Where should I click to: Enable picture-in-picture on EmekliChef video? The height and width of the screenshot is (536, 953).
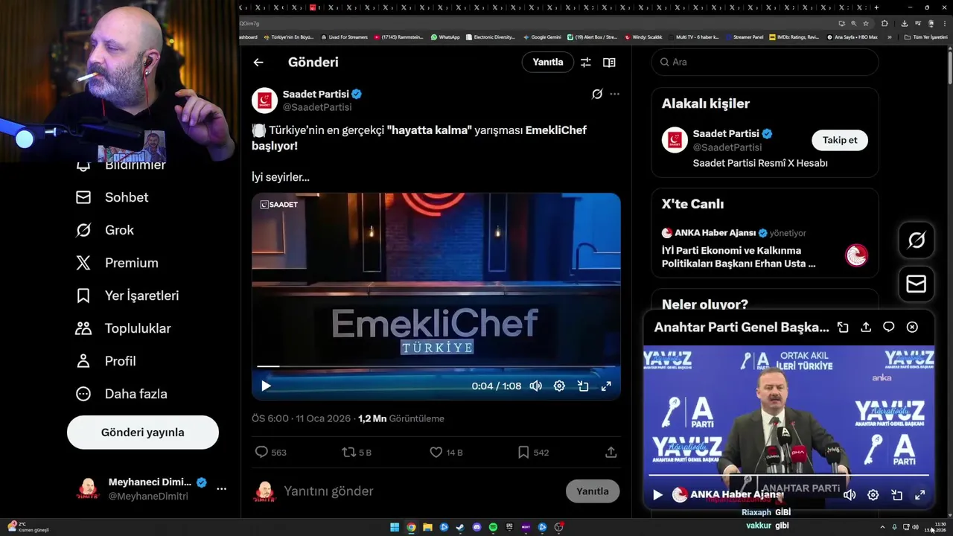tap(583, 386)
